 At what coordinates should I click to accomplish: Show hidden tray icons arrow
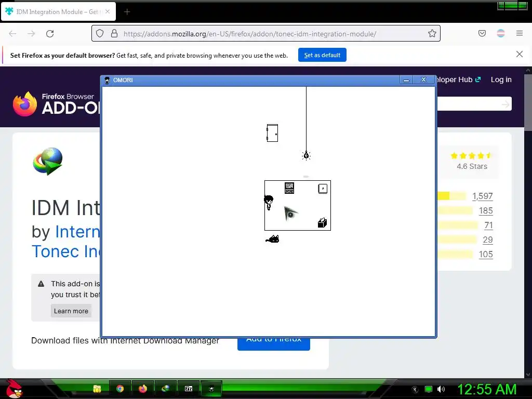415,389
